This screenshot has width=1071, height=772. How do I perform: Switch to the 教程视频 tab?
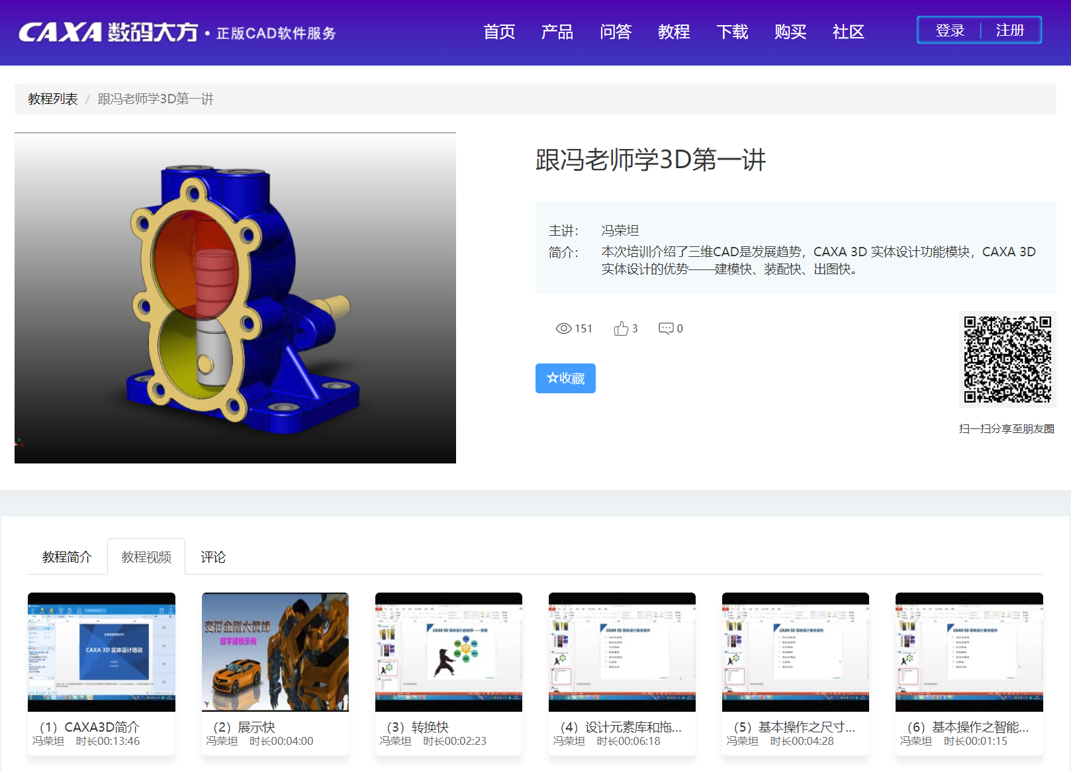pos(146,557)
